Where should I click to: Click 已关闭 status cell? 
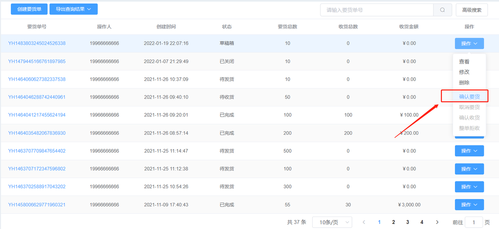click(x=227, y=61)
